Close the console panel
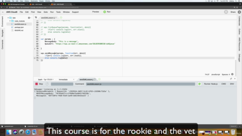This screenshot has height=136, width=242. (235, 79)
